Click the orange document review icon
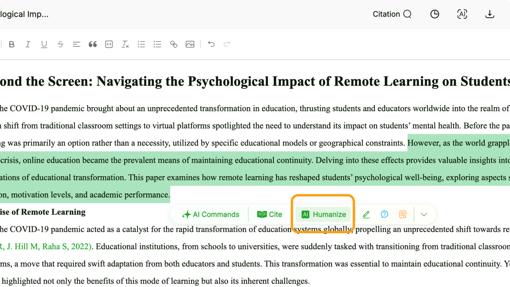 point(403,214)
